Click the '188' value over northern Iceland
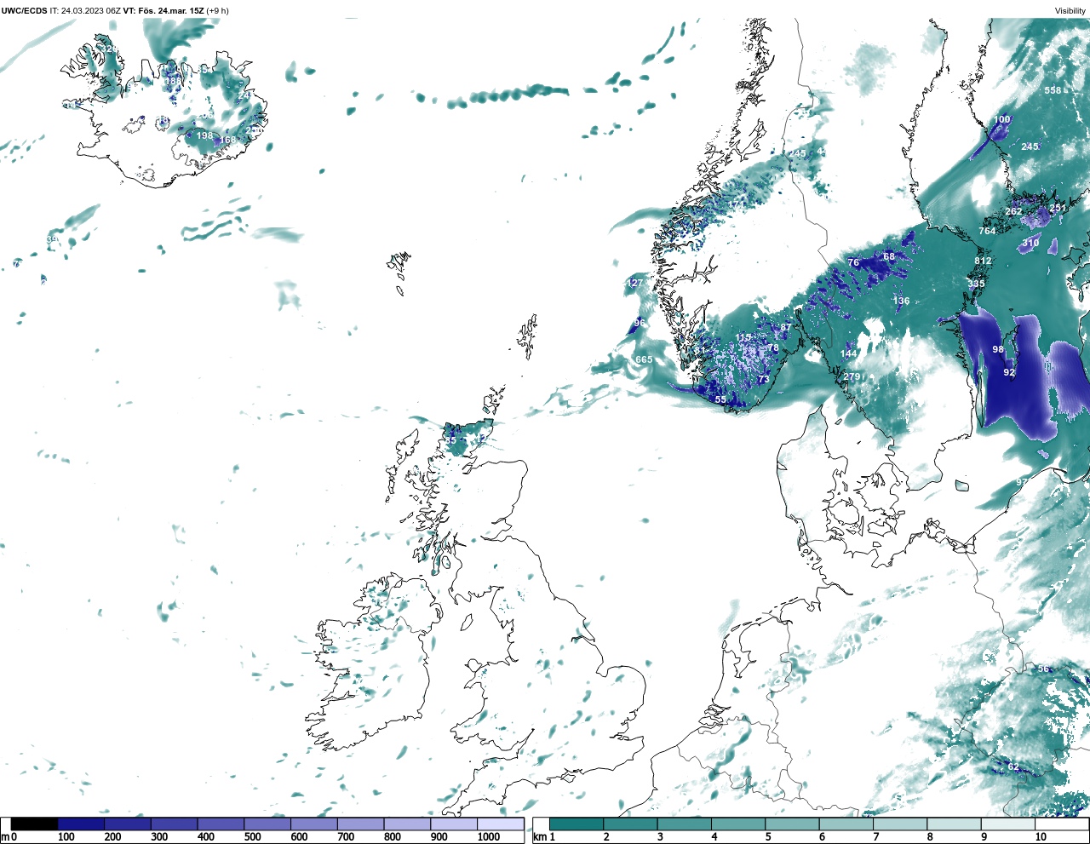 (x=173, y=82)
